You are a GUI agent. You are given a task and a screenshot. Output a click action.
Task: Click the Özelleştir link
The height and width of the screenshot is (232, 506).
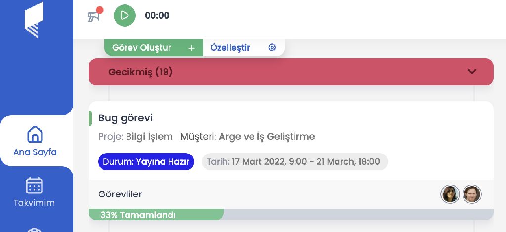(x=230, y=48)
